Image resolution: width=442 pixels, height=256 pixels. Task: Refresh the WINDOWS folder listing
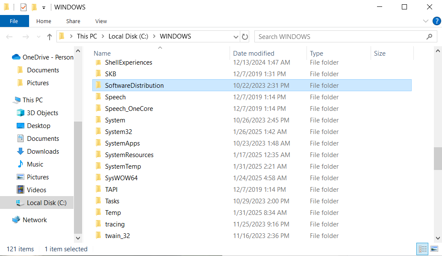click(x=245, y=36)
